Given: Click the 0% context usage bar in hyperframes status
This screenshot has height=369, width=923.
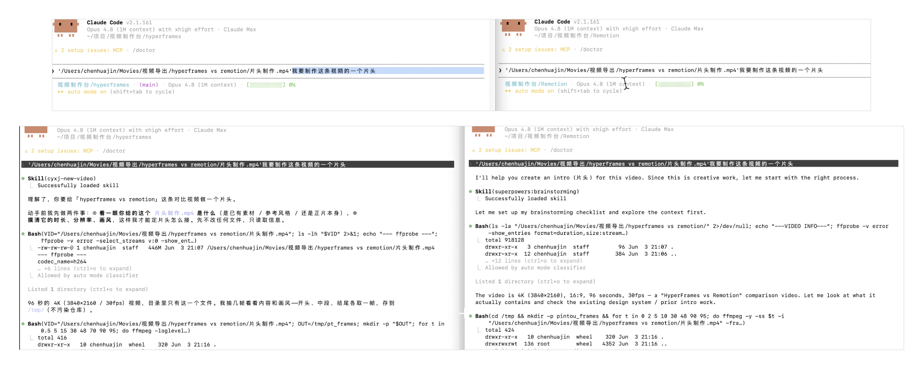Looking at the screenshot, I should (x=271, y=85).
